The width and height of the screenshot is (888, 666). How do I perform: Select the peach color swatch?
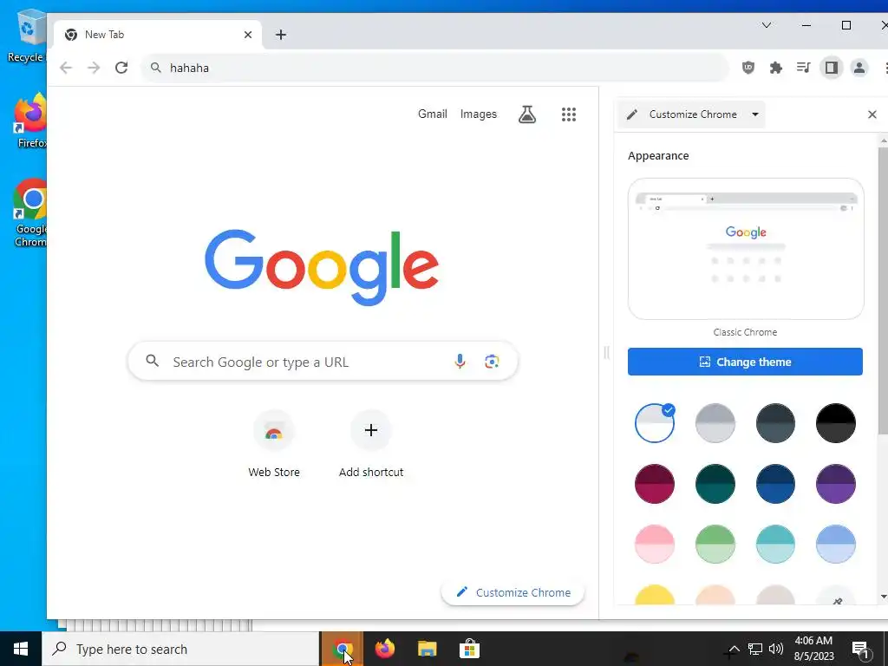tap(715, 595)
